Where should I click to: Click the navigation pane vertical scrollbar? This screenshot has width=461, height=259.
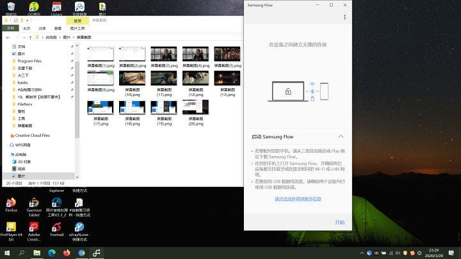(77, 96)
